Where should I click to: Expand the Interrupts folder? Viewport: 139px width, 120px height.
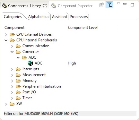point(12,69)
